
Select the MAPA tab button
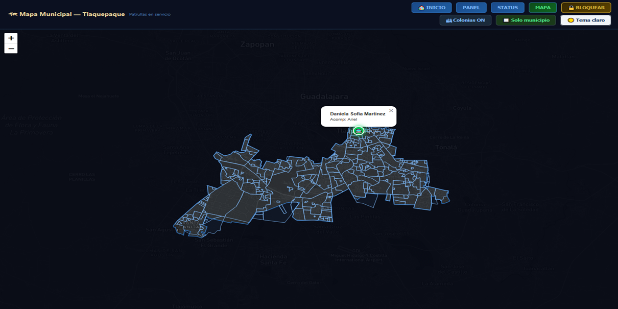[543, 8]
